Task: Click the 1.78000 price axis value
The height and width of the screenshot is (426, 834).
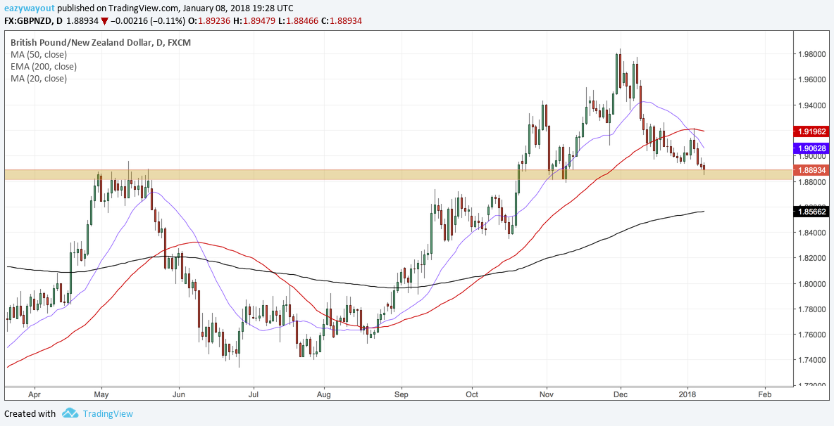Action: click(x=811, y=309)
